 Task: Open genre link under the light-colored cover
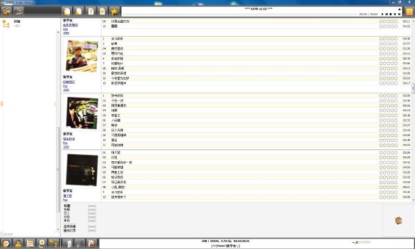(x=66, y=86)
